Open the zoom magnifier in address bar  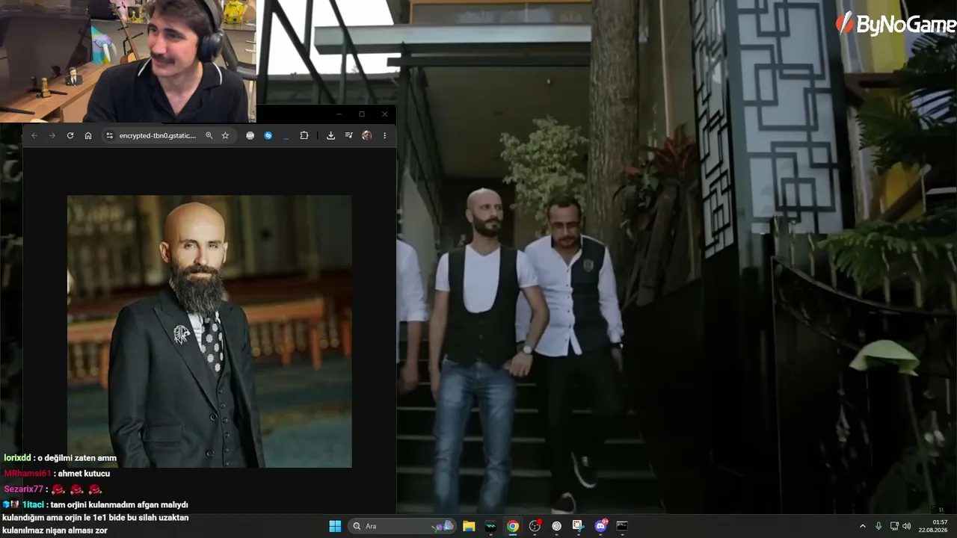[209, 135]
